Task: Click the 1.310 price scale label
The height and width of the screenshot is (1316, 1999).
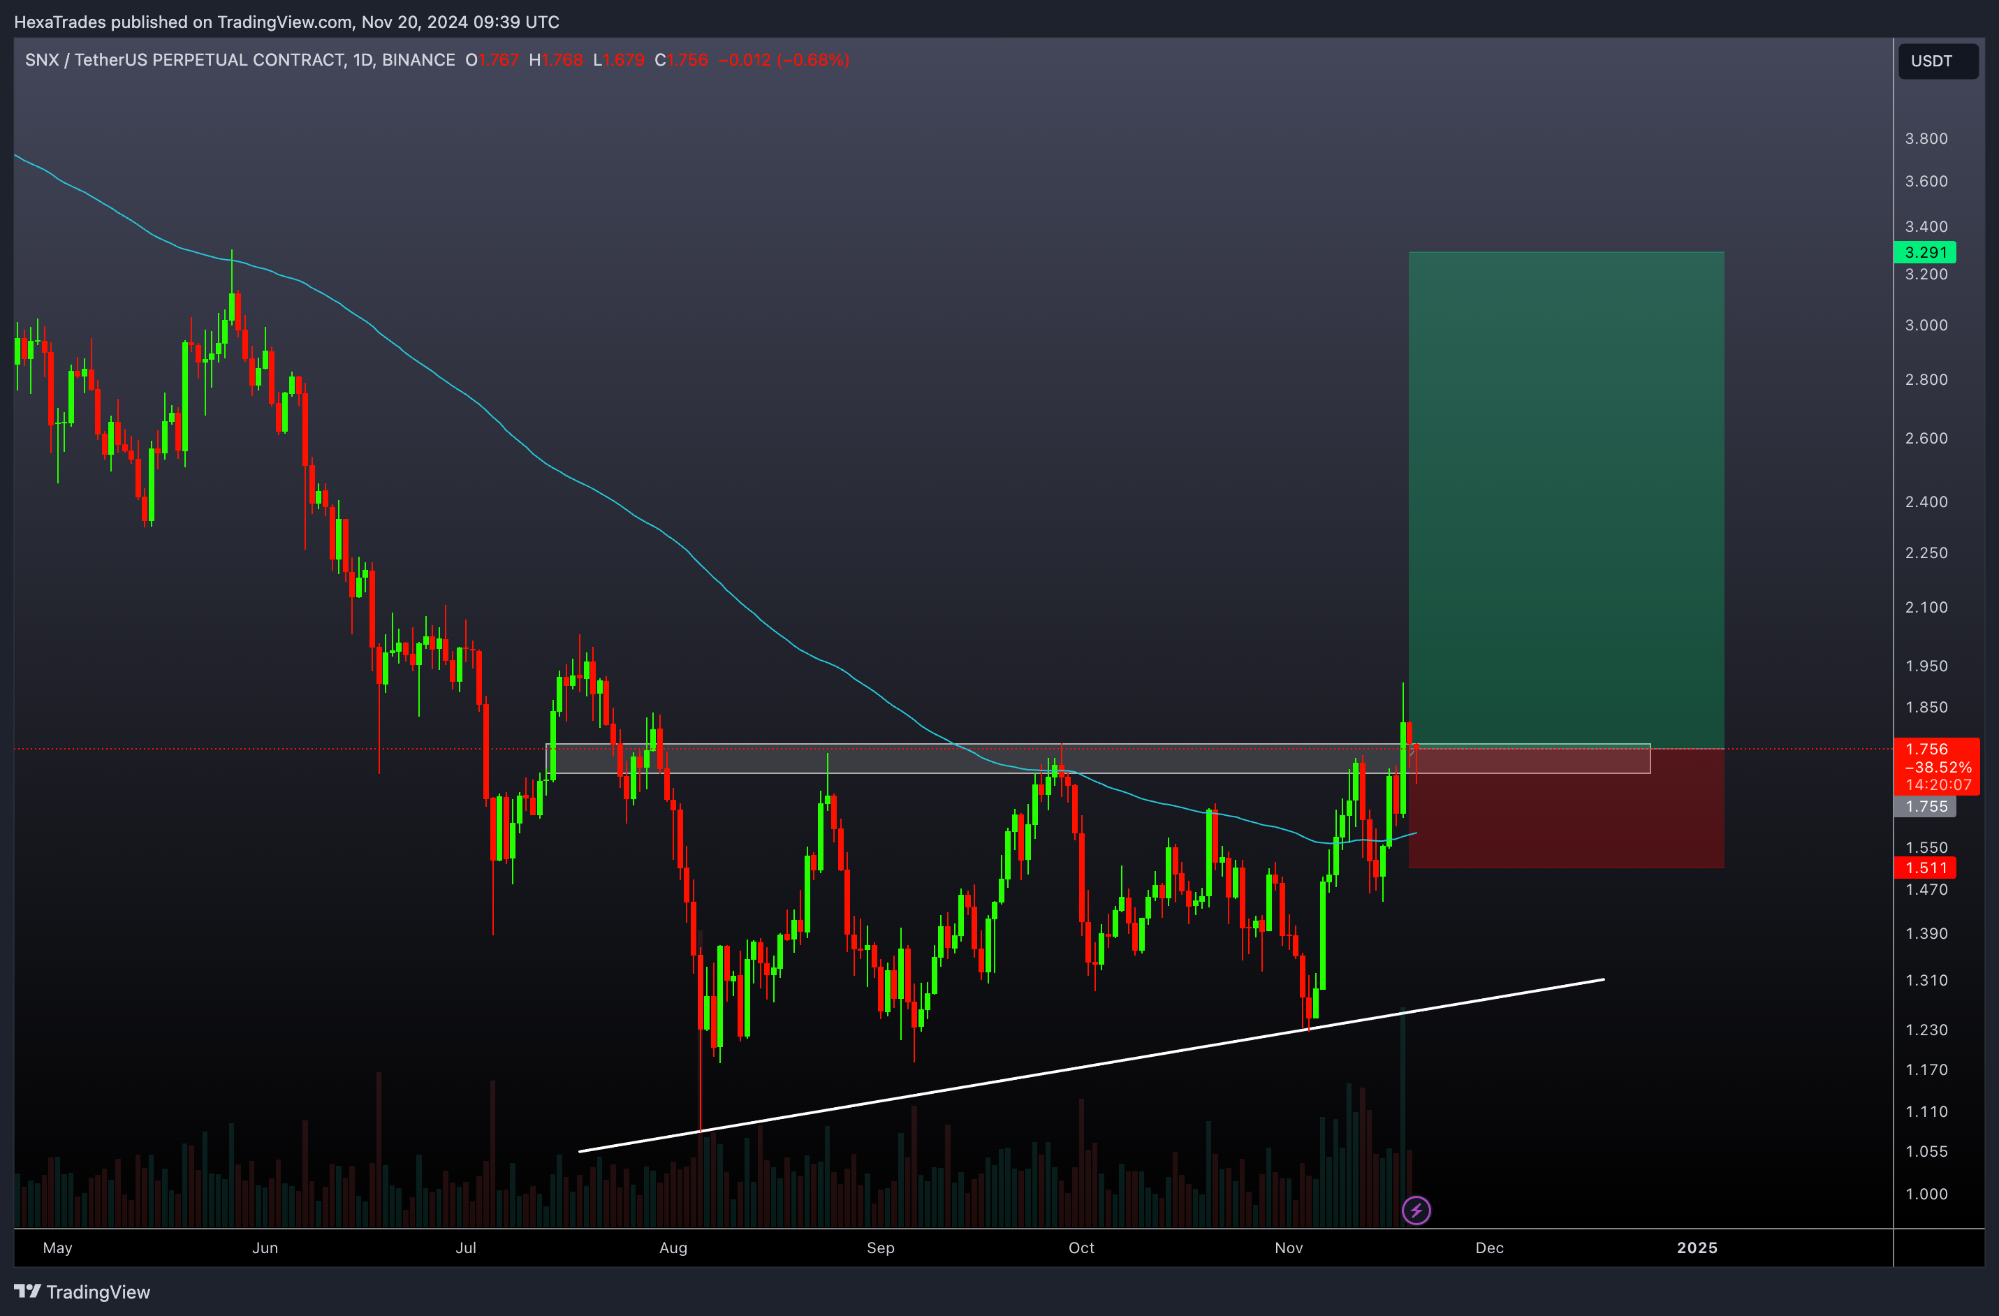Action: (1925, 980)
